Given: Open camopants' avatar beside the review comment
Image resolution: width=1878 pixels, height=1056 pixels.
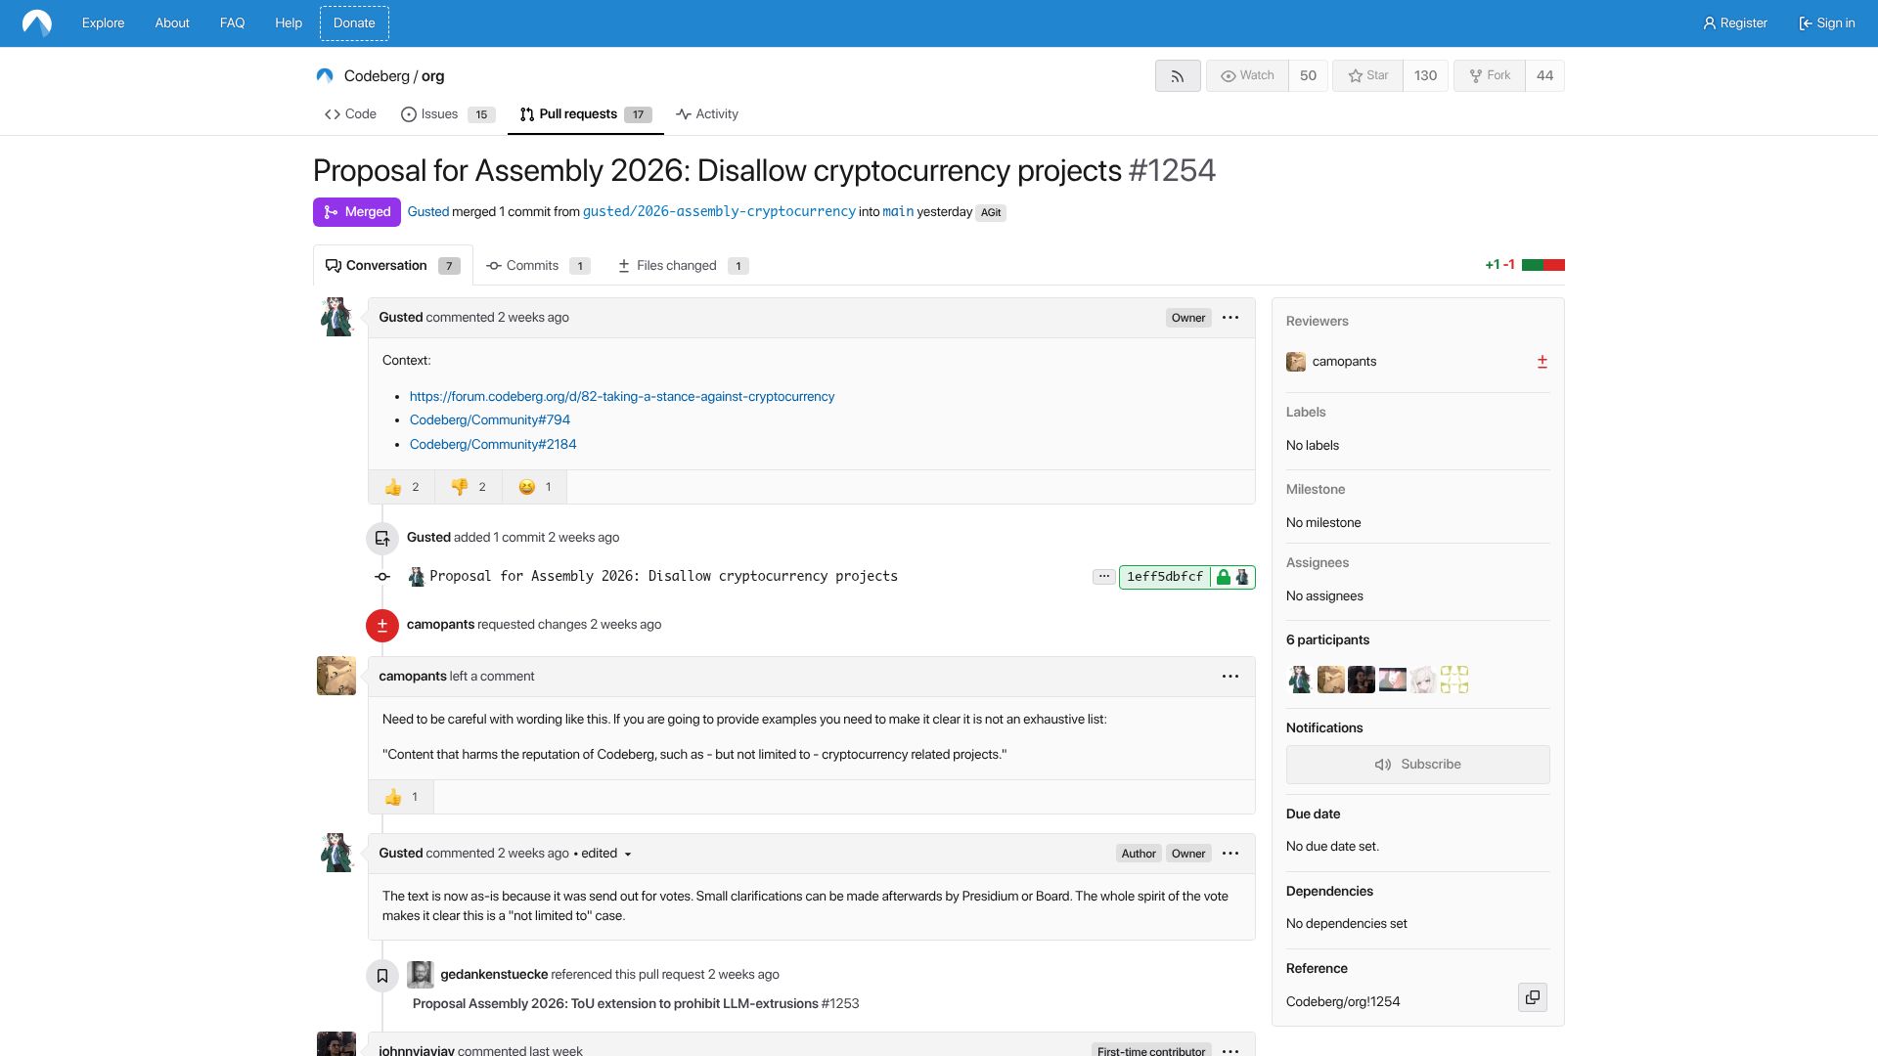Looking at the screenshot, I should pos(336,676).
